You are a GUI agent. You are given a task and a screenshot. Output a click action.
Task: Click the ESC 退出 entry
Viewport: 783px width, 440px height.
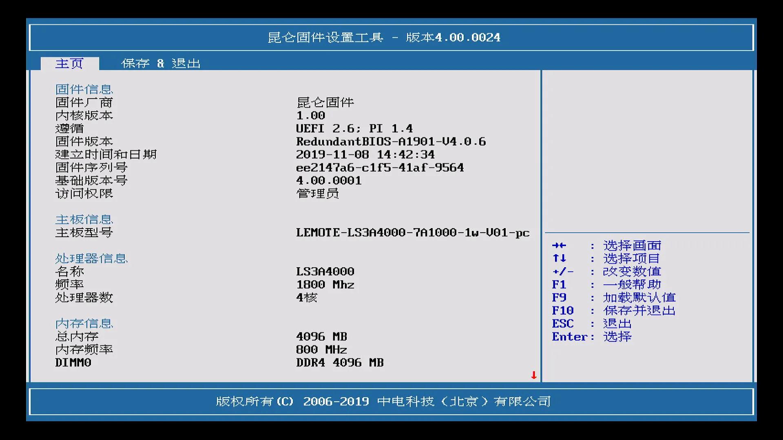(592, 323)
